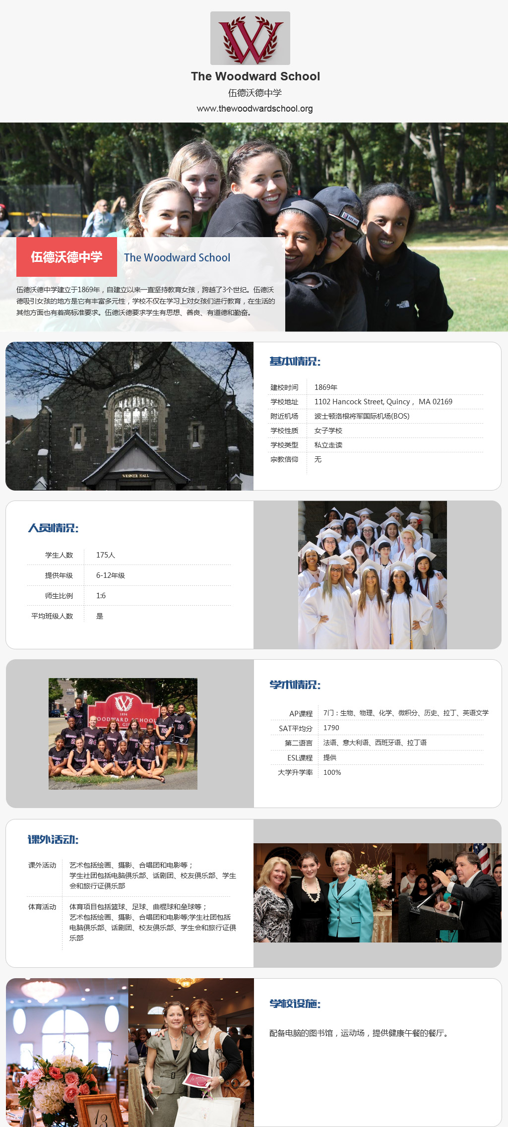The image size is (508, 1127).
Task: Click the 课外活动 section heading
Action: pyautogui.click(x=53, y=840)
